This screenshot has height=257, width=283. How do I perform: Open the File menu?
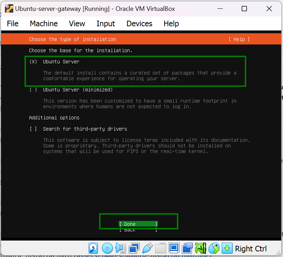(x=13, y=24)
